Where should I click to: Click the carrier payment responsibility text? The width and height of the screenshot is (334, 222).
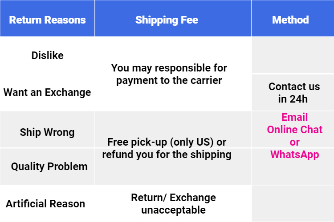(169, 74)
